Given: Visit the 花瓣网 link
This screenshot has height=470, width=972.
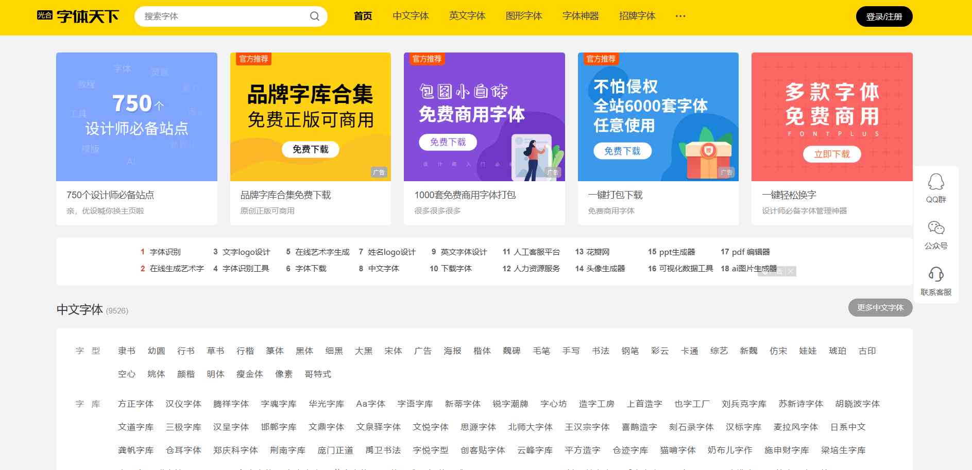Looking at the screenshot, I should 598,252.
